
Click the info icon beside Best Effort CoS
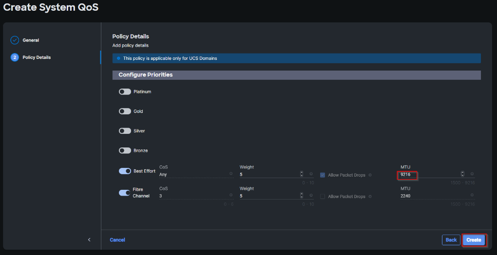231,174
